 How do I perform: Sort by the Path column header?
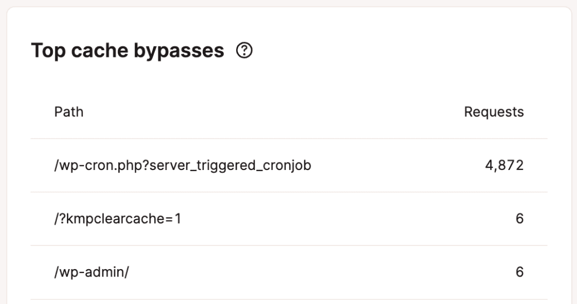tap(69, 112)
